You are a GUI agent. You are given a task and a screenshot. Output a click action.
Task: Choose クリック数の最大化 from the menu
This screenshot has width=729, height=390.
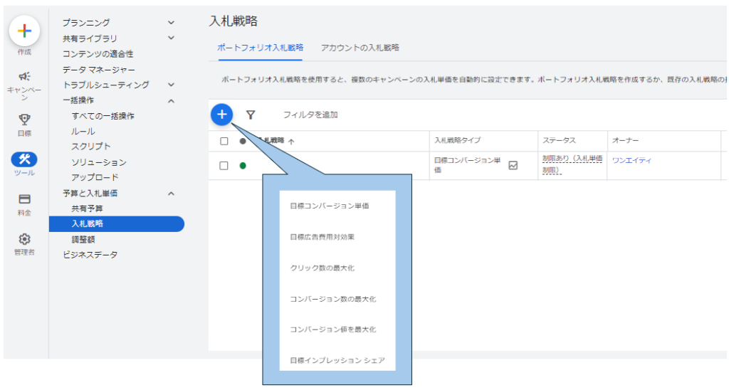click(x=322, y=268)
